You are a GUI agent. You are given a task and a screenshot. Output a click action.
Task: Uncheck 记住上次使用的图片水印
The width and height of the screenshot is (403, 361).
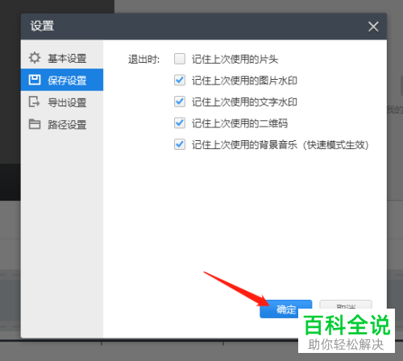pos(180,80)
